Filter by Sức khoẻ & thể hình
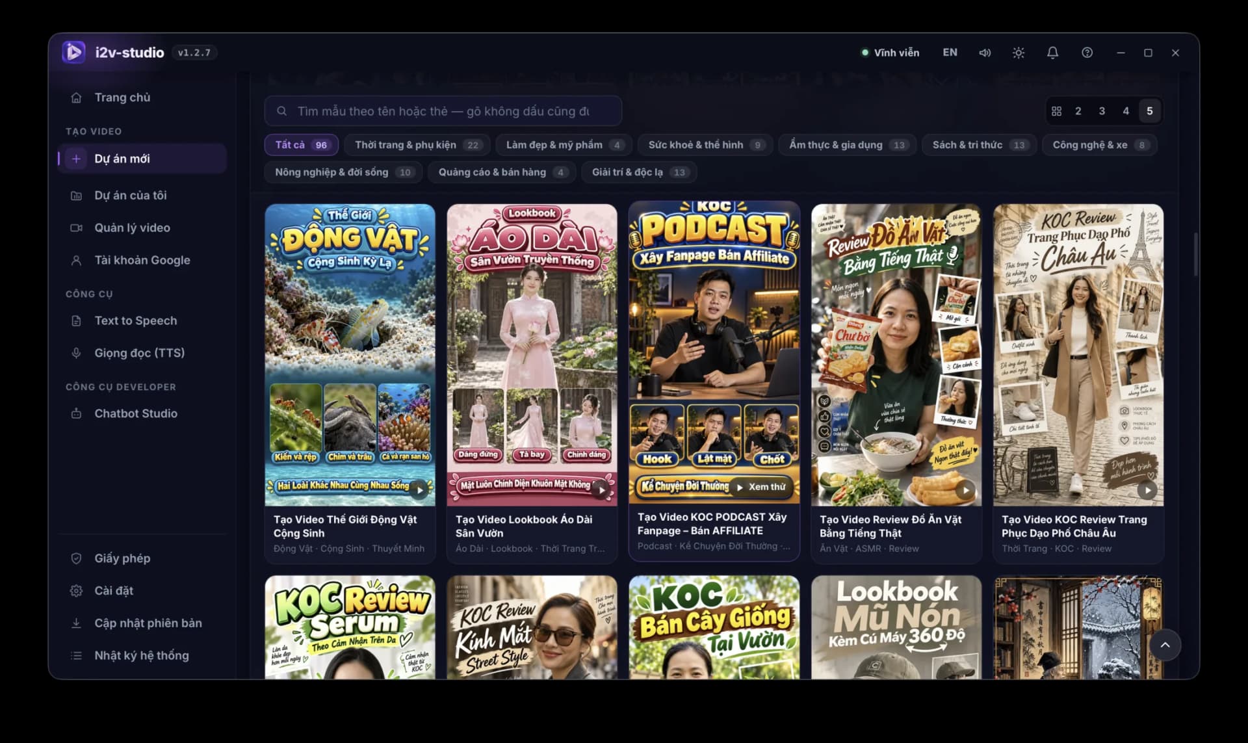The height and width of the screenshot is (743, 1248). click(705, 145)
